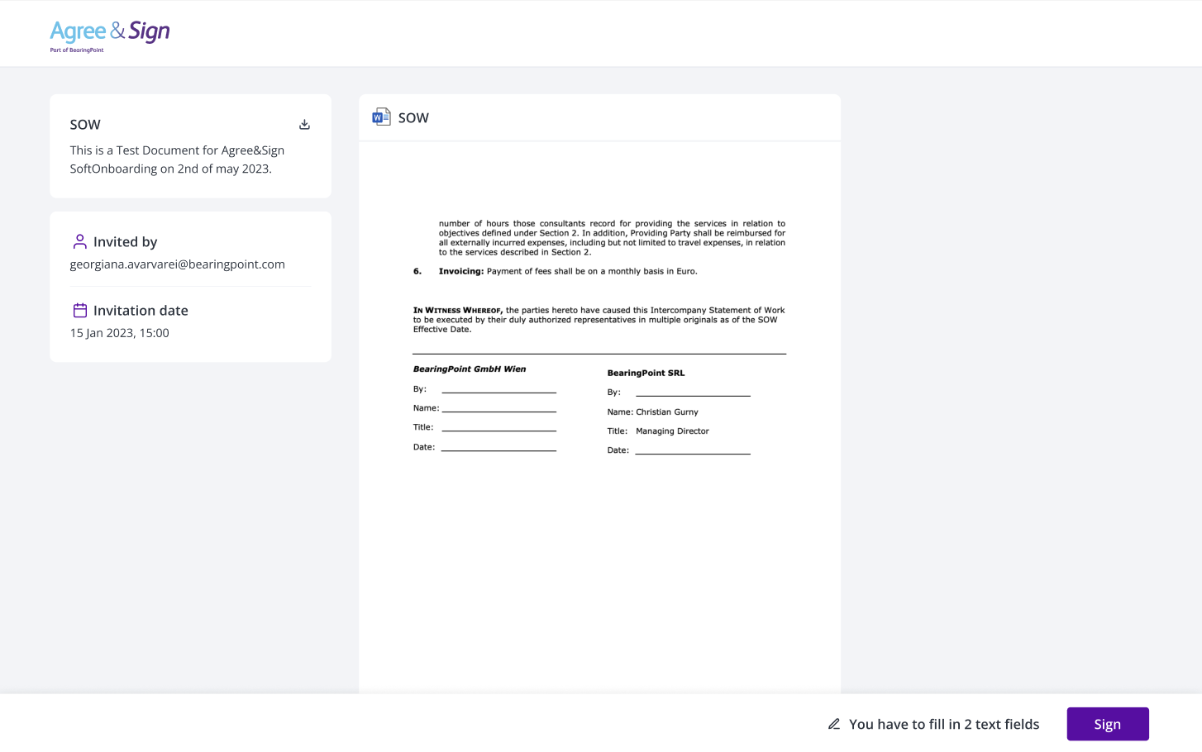Click the date "15 Jan 2023, 15:00"
This screenshot has width=1202, height=752.
[120, 333]
